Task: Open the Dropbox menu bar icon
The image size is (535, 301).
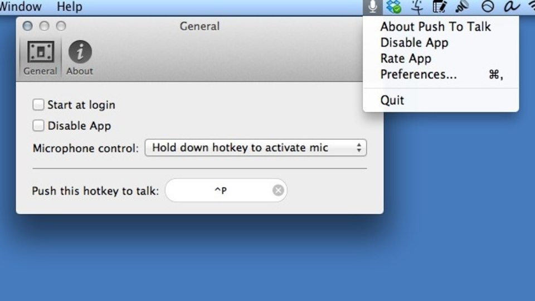Action: click(394, 7)
